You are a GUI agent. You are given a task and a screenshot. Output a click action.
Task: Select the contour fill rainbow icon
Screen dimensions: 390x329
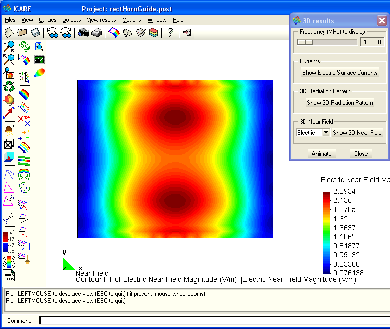click(x=24, y=95)
